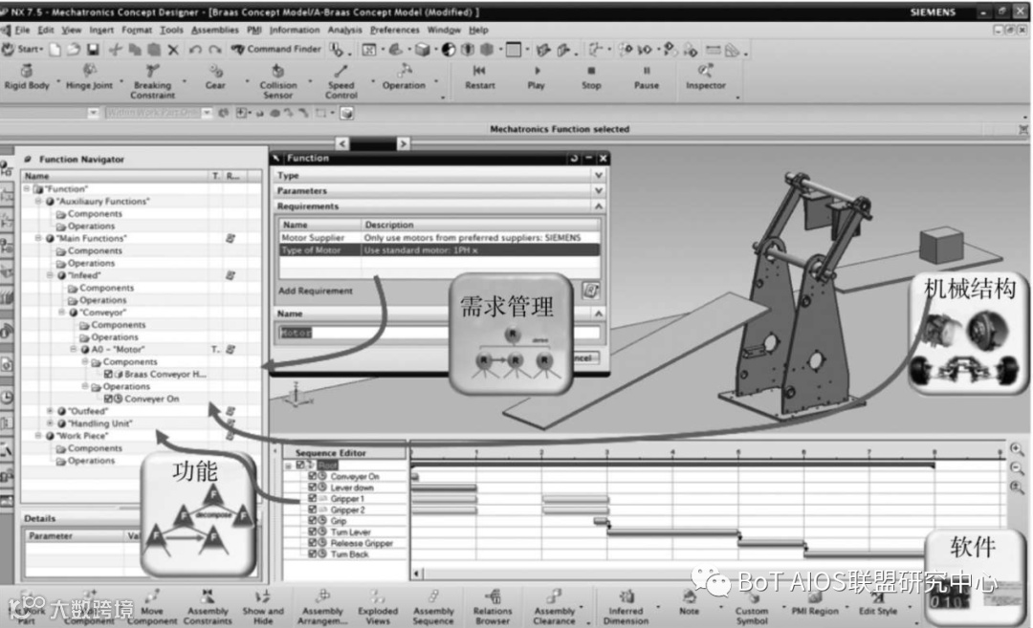This screenshot has height=628, width=1033.
Task: Expand the "Handling Unit" tree node
Action: coord(50,423)
